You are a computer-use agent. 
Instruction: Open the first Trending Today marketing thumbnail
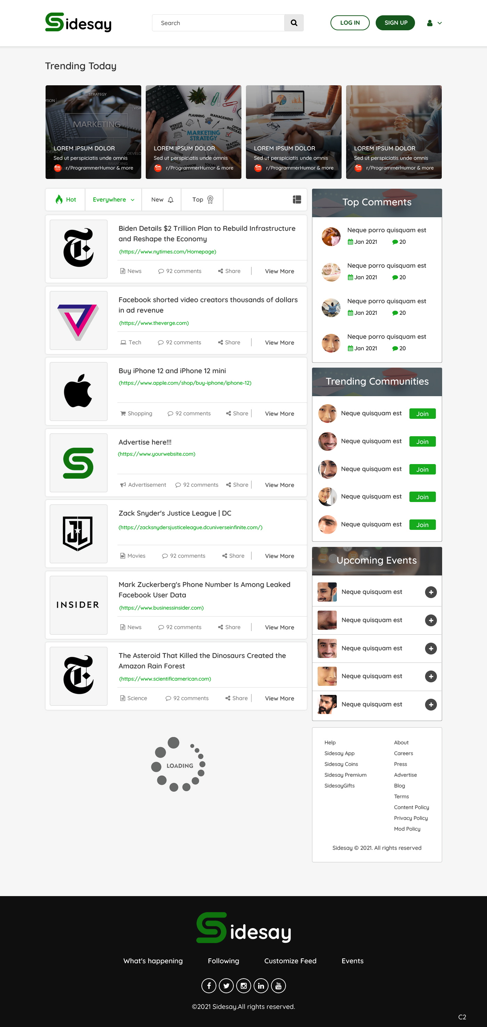[x=93, y=132]
